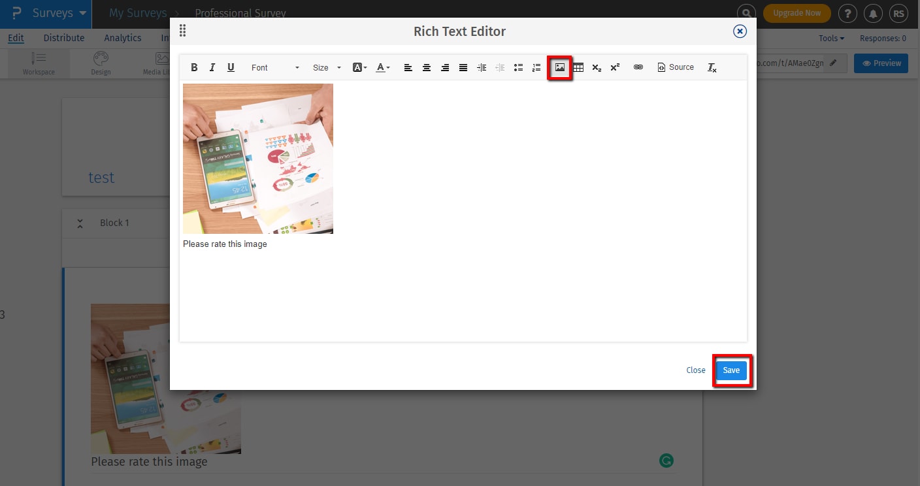Viewport: 920px width, 486px height.
Task: Open the background color dropdown
Action: coord(359,67)
